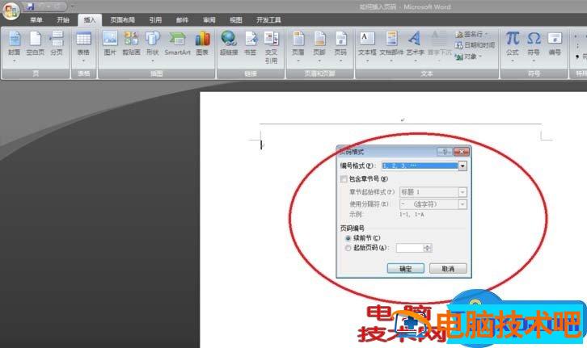Screen dimensions: 587x348
Task: Click the 起始页码 number input field
Action: pyautogui.click(x=410, y=248)
